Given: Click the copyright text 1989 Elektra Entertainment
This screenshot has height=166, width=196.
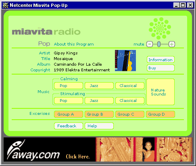Looking at the screenshot, I should [x=82, y=70].
